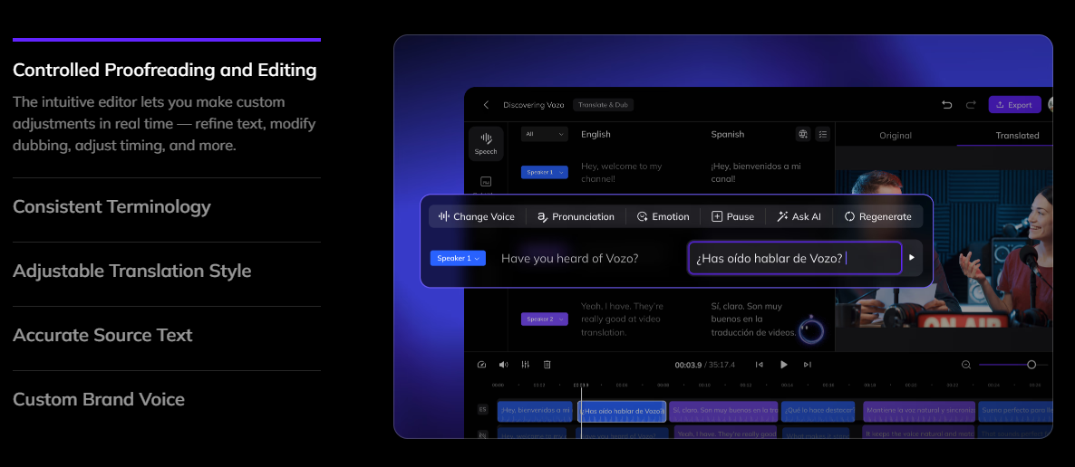The image size is (1075, 467).
Task: Click the glowing AI orb icon
Action: click(x=811, y=331)
